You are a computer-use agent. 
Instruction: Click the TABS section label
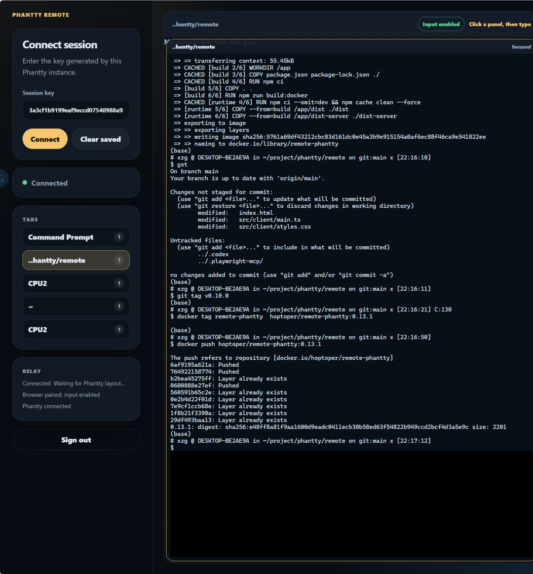(30, 220)
